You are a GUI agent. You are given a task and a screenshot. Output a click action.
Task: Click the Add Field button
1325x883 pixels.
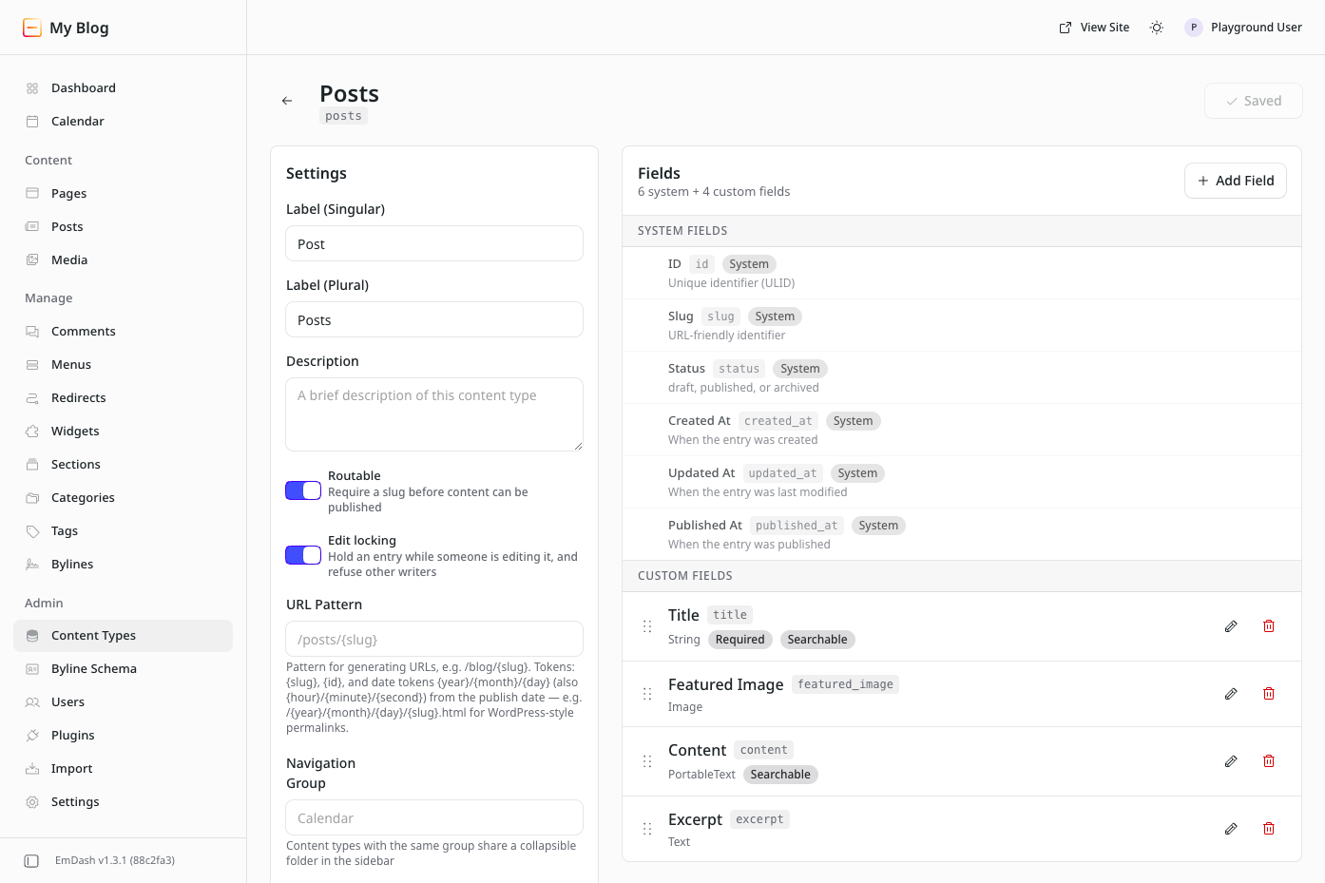click(1236, 181)
